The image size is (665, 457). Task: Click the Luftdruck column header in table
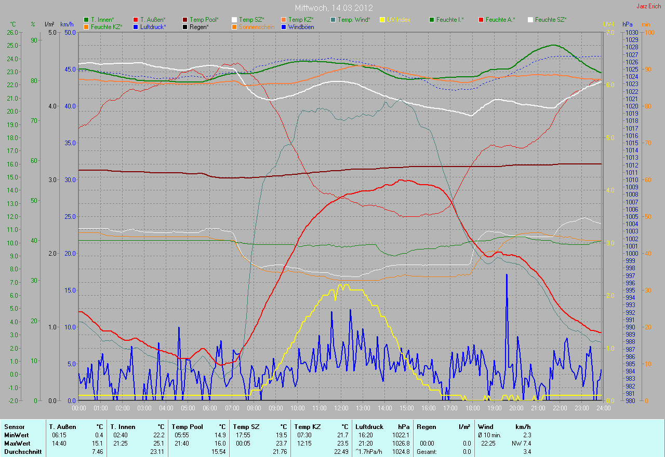(x=370, y=426)
